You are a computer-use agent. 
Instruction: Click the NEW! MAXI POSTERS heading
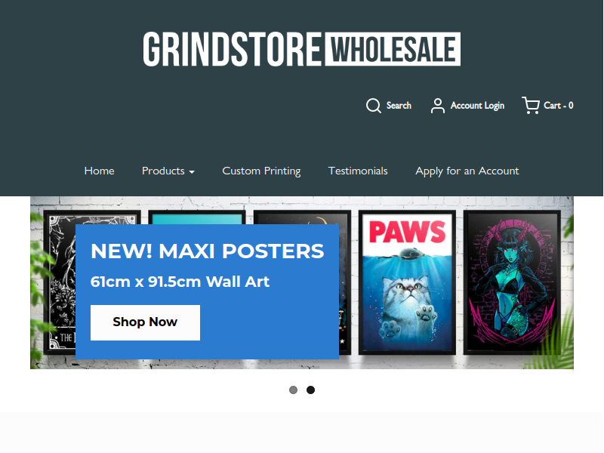[x=207, y=251]
